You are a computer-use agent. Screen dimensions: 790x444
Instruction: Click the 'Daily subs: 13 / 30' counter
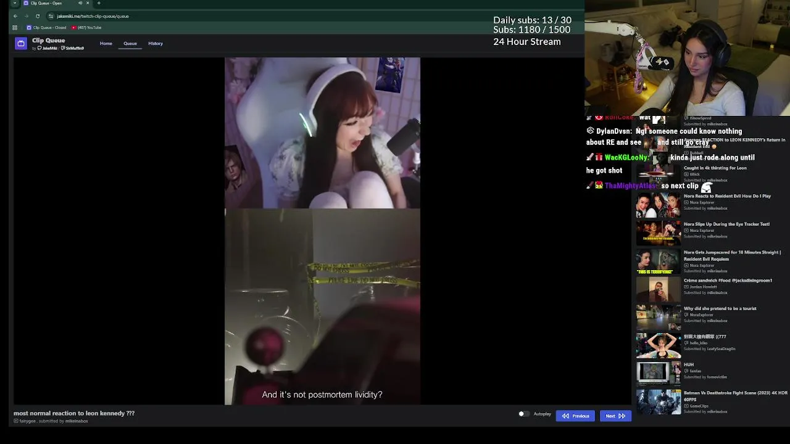tap(532, 20)
